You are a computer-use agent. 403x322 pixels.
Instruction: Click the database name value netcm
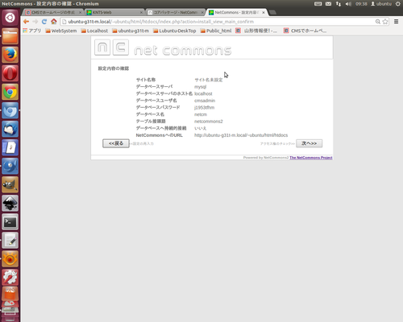[x=201, y=114]
